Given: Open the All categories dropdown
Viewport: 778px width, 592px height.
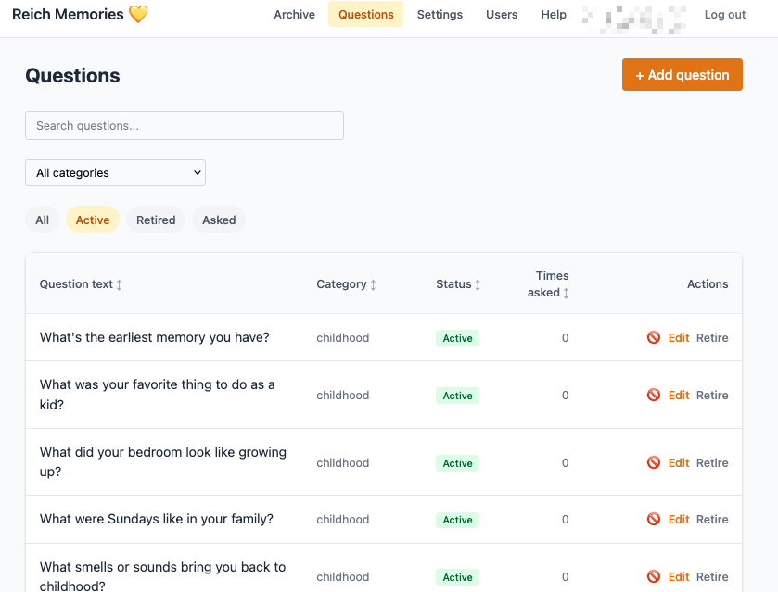Looking at the screenshot, I should tap(115, 172).
